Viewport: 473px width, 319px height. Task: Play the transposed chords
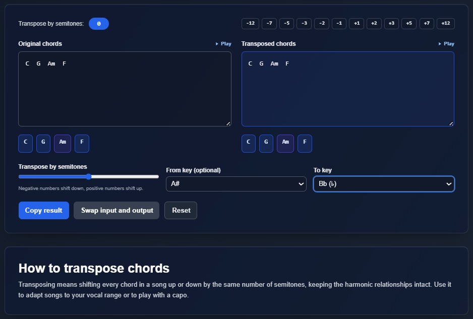pyautogui.click(x=446, y=44)
